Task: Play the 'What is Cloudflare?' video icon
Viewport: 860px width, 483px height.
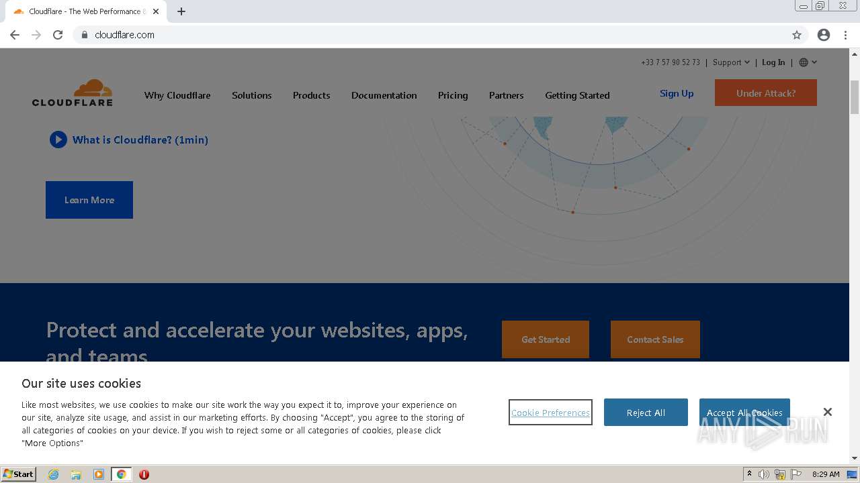Action: (58, 140)
